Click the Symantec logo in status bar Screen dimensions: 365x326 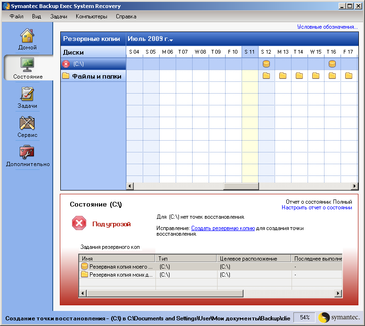click(339, 318)
